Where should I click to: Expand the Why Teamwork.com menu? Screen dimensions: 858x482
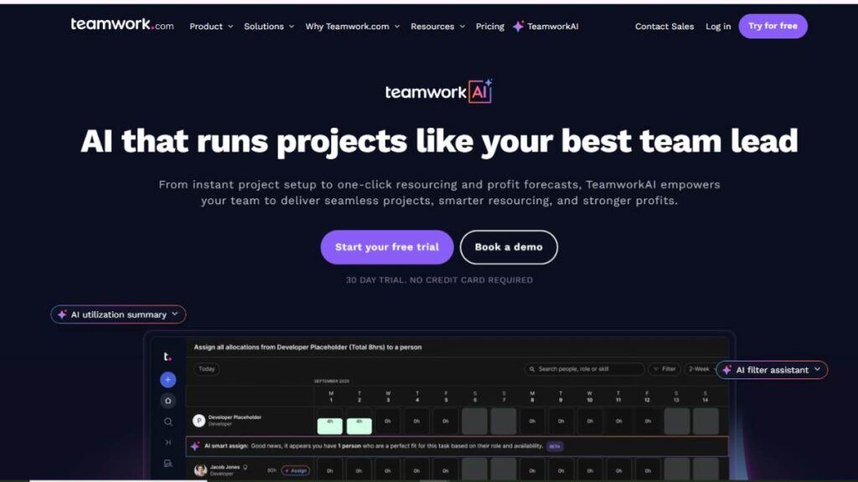[x=353, y=26]
